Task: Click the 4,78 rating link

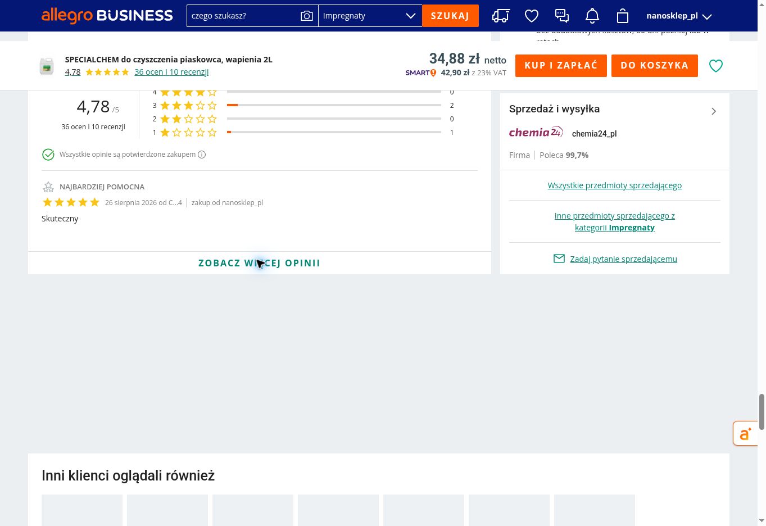Action: coord(72,72)
